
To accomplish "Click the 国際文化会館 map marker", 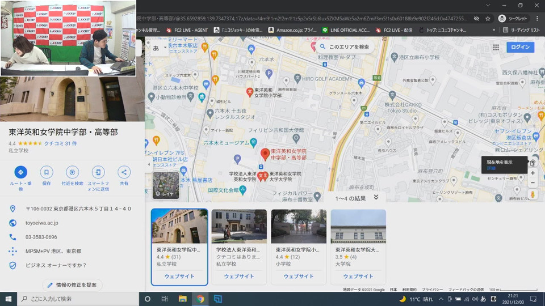I will click(x=243, y=190).
